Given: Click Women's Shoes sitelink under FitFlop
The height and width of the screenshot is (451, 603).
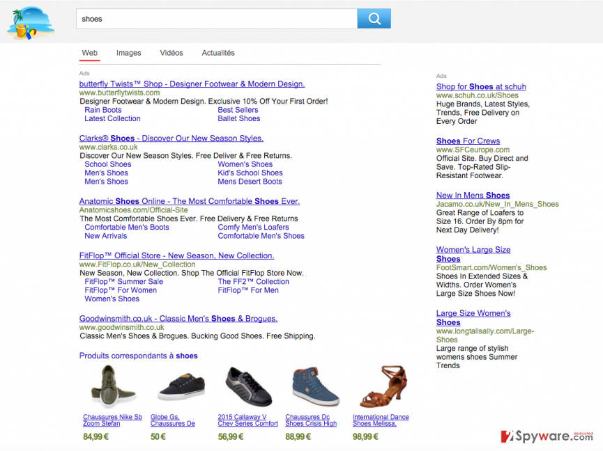Looking at the screenshot, I should click(112, 299).
